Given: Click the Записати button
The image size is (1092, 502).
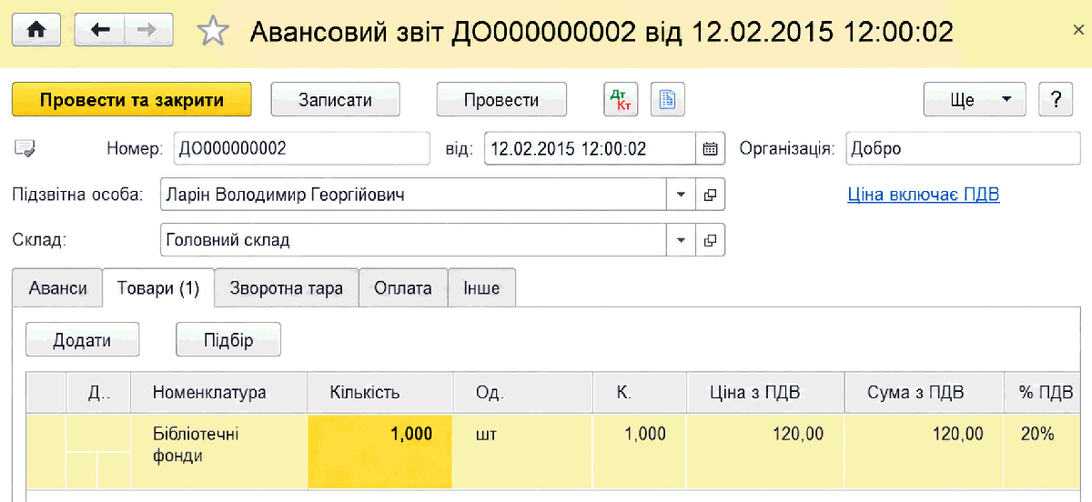Looking at the screenshot, I should (336, 100).
